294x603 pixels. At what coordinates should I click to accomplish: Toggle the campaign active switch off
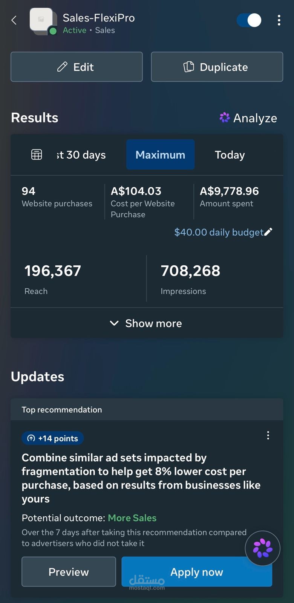(x=249, y=20)
